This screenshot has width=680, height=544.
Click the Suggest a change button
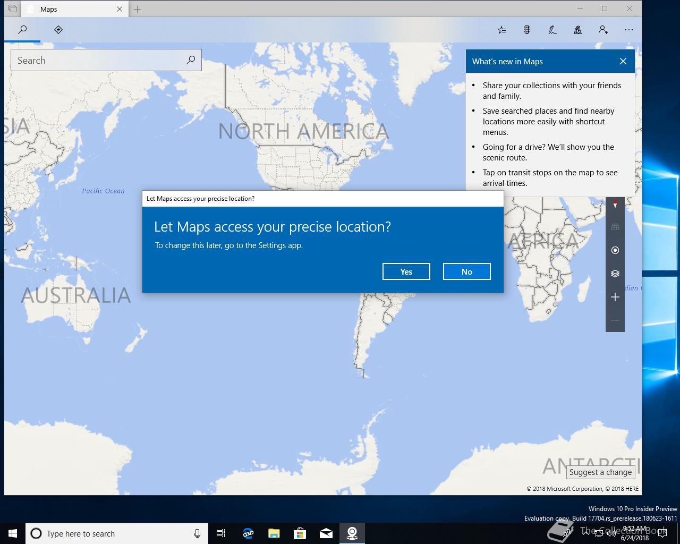[600, 472]
